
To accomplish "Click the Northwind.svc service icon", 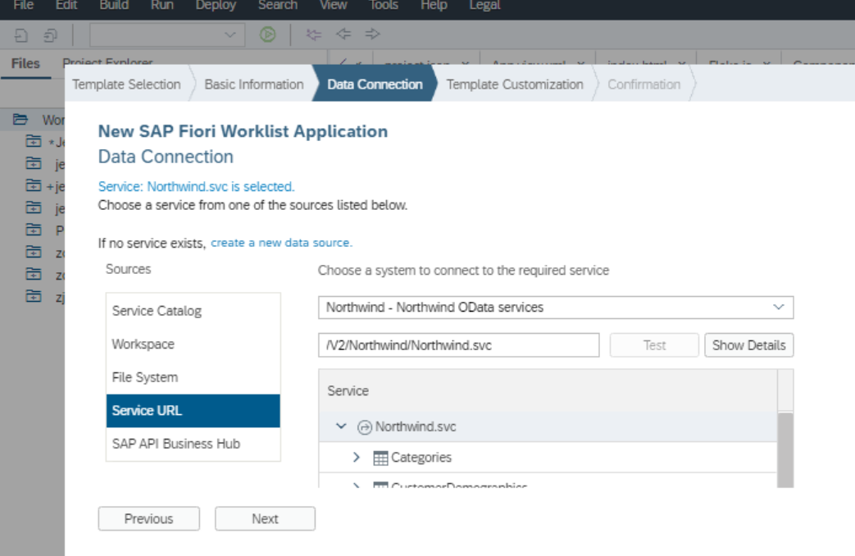I will pyautogui.click(x=364, y=427).
